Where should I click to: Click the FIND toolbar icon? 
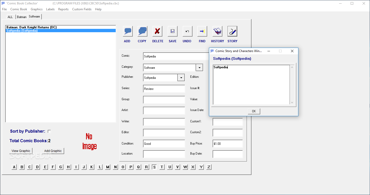coord(202,31)
